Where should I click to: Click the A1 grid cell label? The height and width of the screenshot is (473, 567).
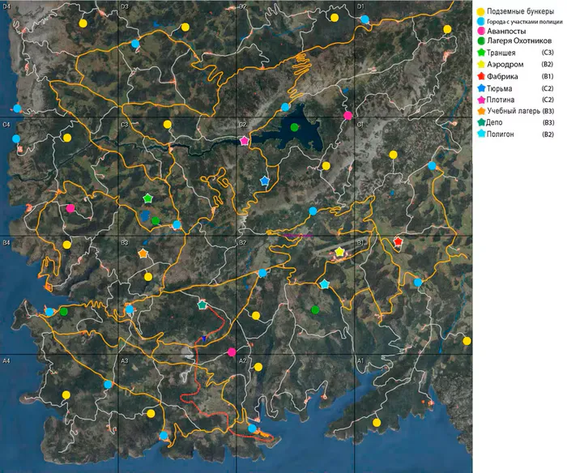tap(360, 361)
